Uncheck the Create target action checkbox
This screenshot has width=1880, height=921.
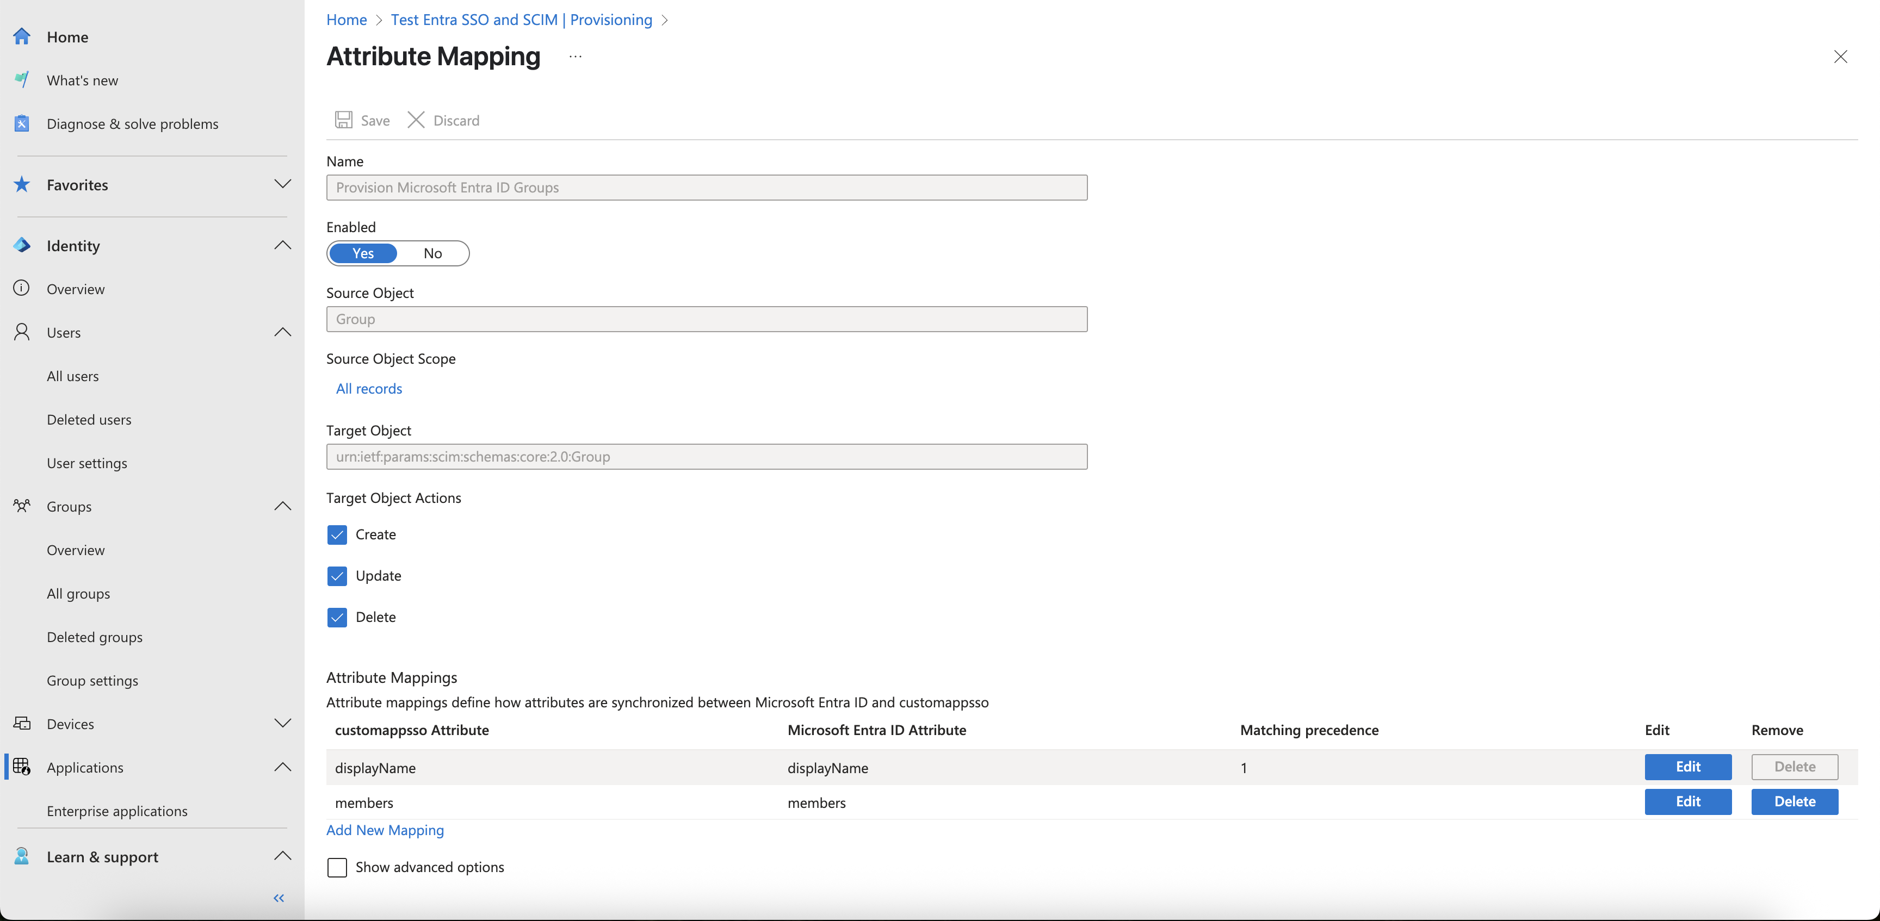[337, 534]
